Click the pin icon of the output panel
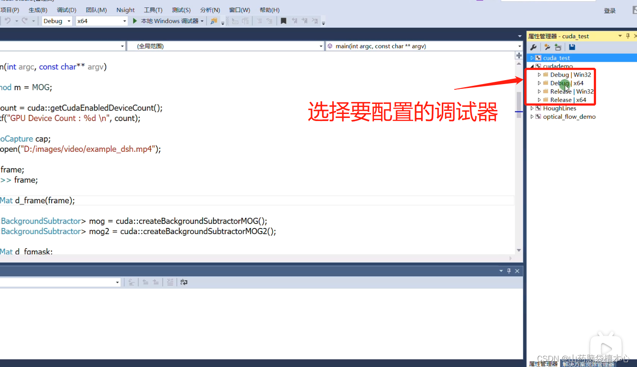The width and height of the screenshot is (637, 367). pos(509,271)
